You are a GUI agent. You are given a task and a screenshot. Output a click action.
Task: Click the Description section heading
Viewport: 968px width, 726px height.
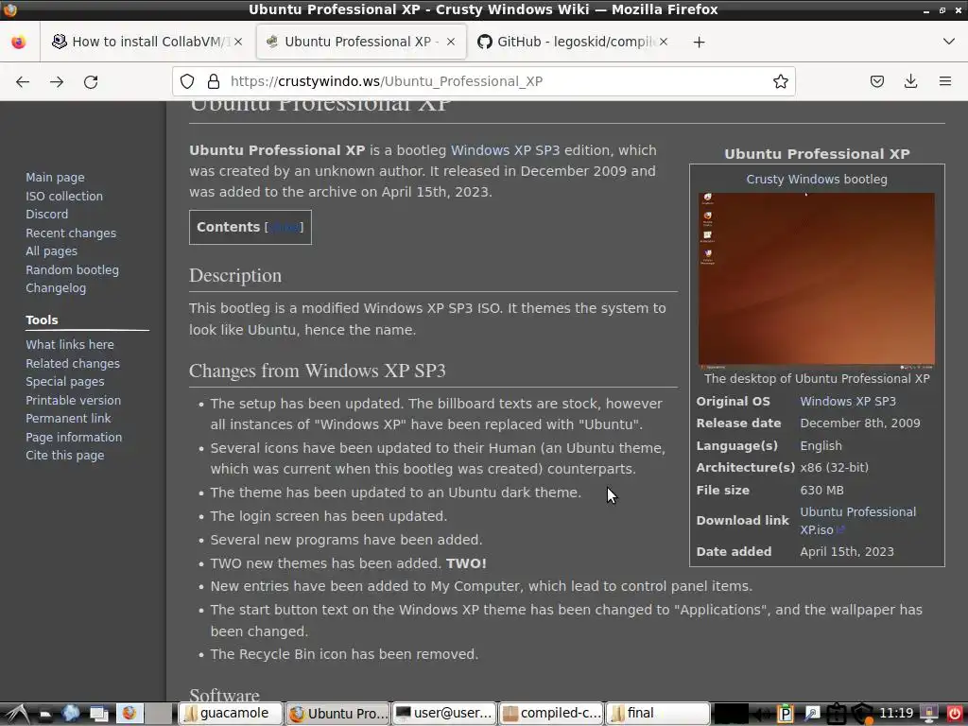click(x=235, y=275)
